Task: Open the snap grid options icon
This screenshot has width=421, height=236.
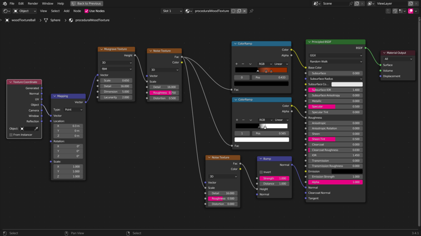Action: click(x=402, y=11)
